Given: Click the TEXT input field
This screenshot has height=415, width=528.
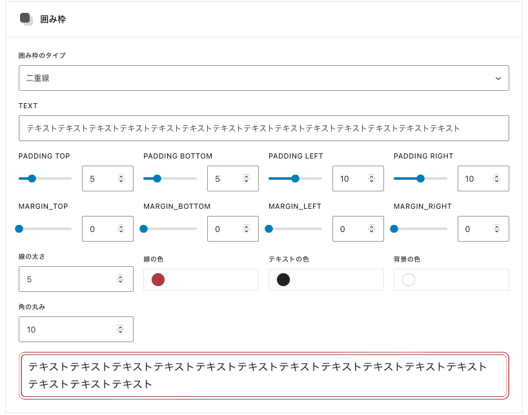Looking at the screenshot, I should pyautogui.click(x=263, y=128).
